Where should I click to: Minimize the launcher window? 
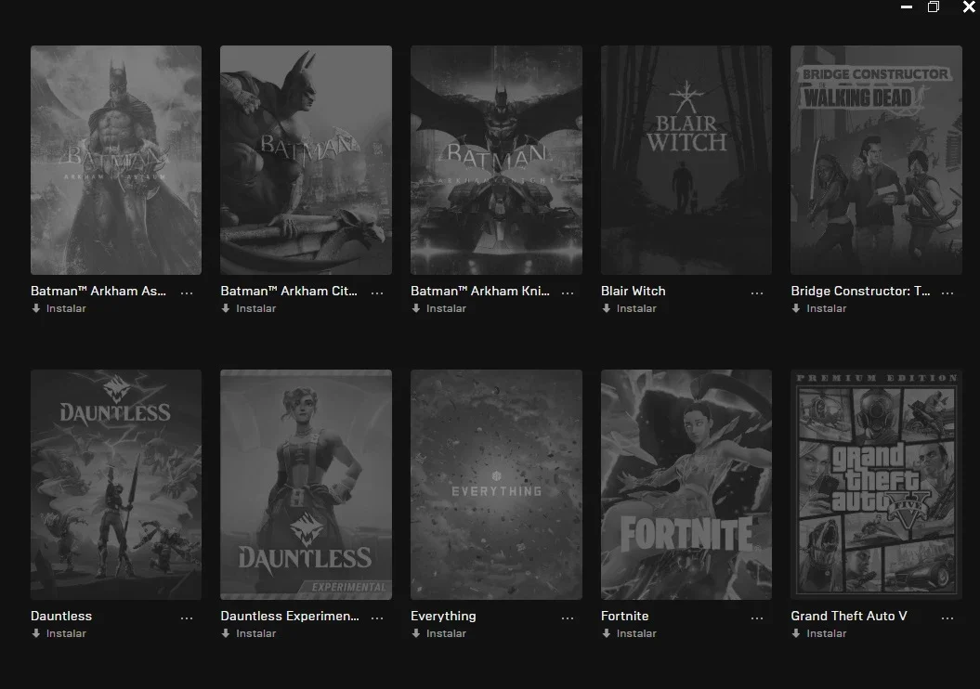click(907, 6)
